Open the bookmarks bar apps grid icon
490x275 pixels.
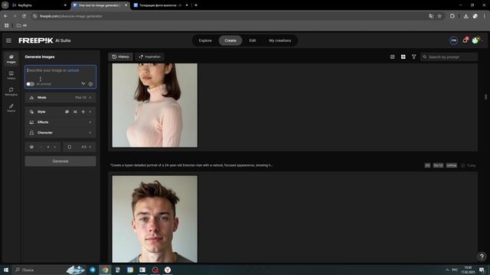point(7,25)
